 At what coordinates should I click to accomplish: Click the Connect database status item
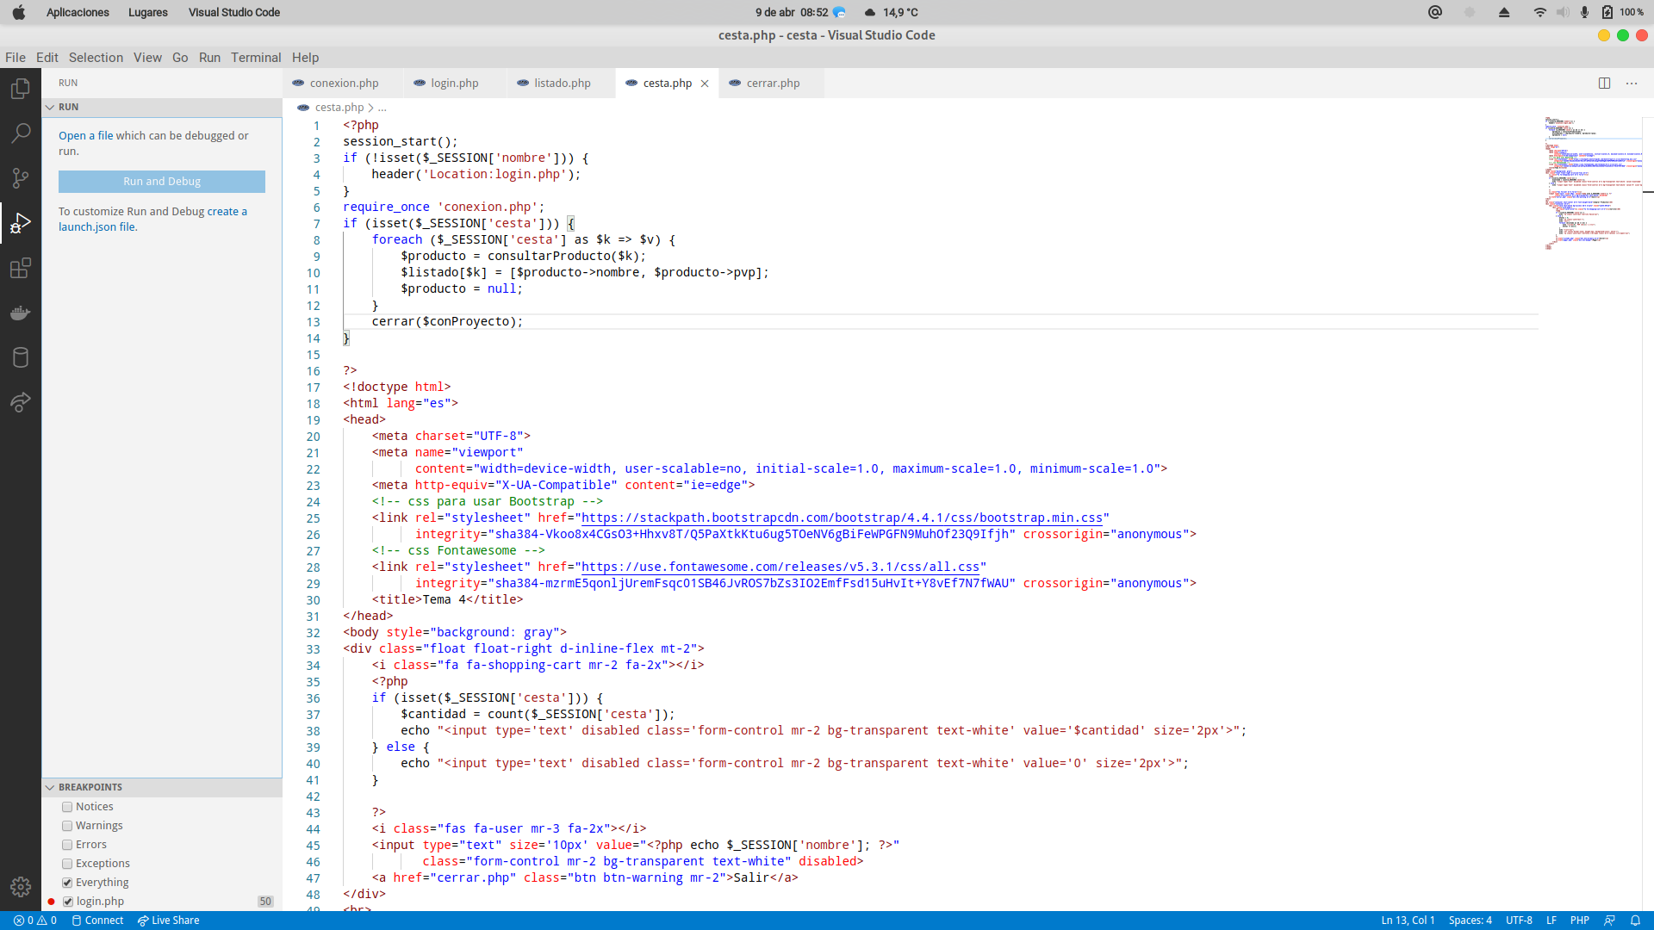97,921
